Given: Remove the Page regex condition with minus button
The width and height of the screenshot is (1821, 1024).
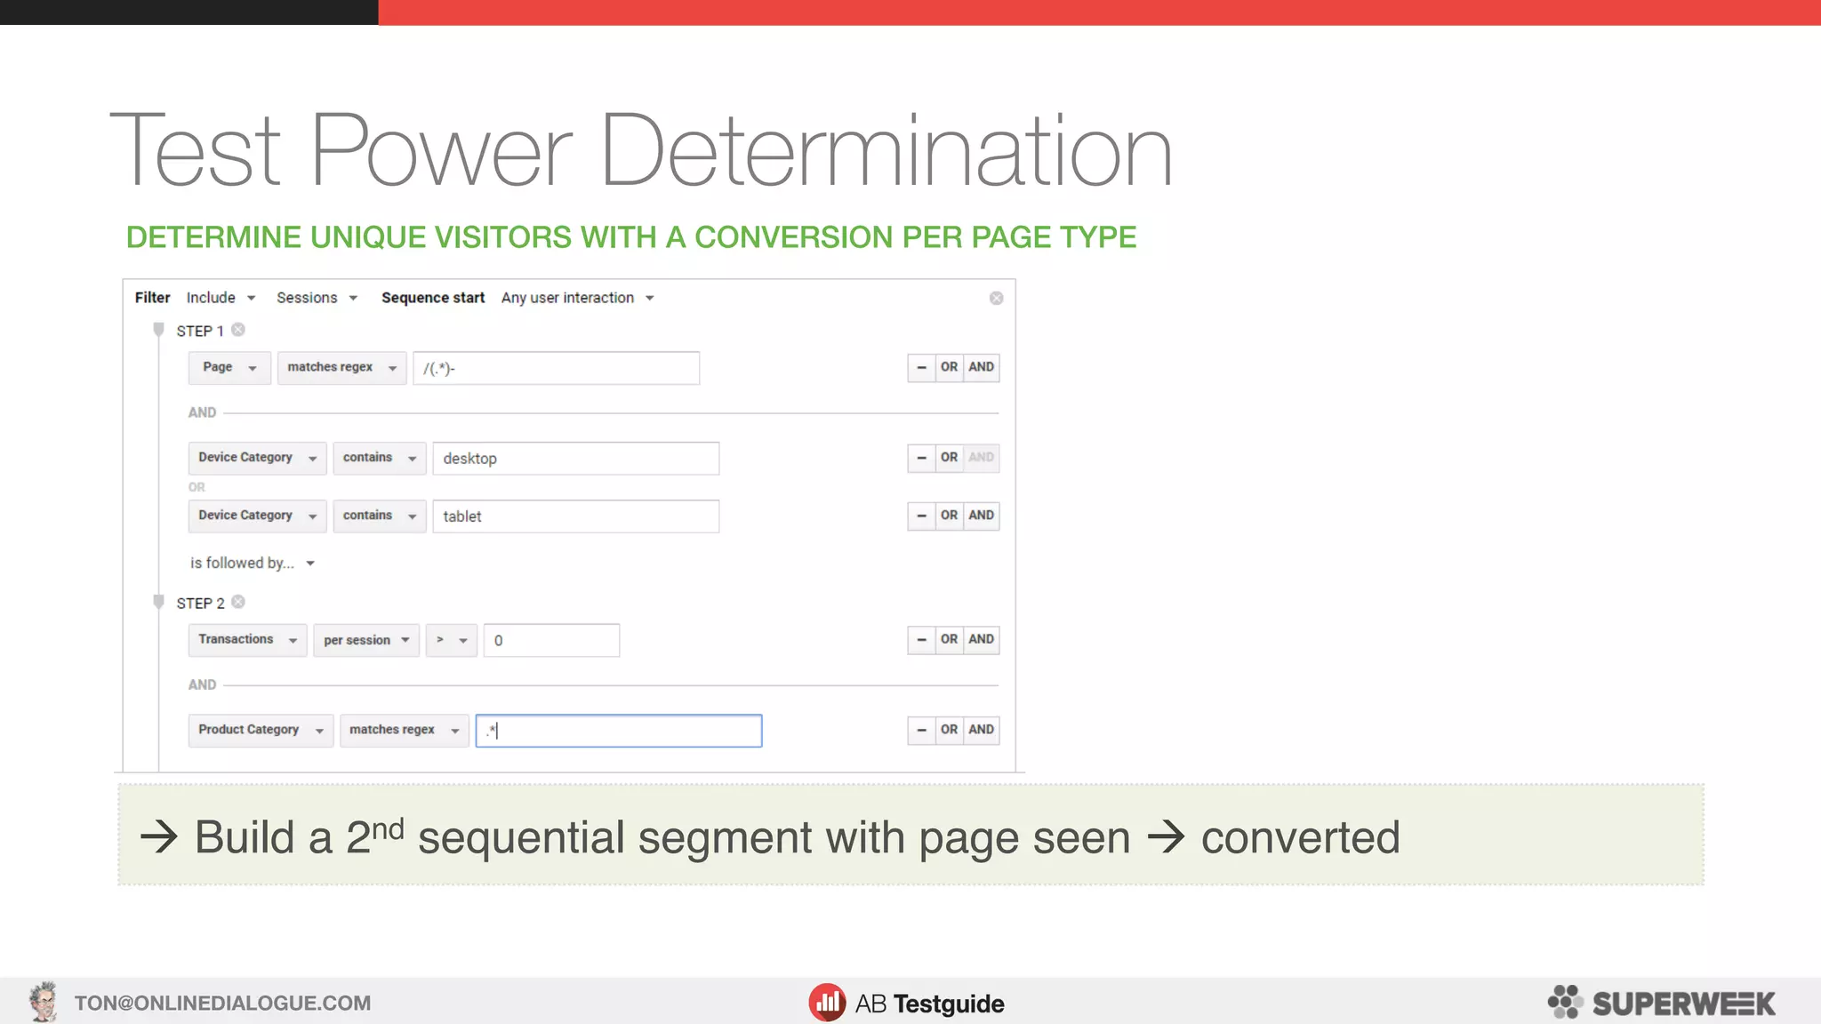Looking at the screenshot, I should pos(921,367).
